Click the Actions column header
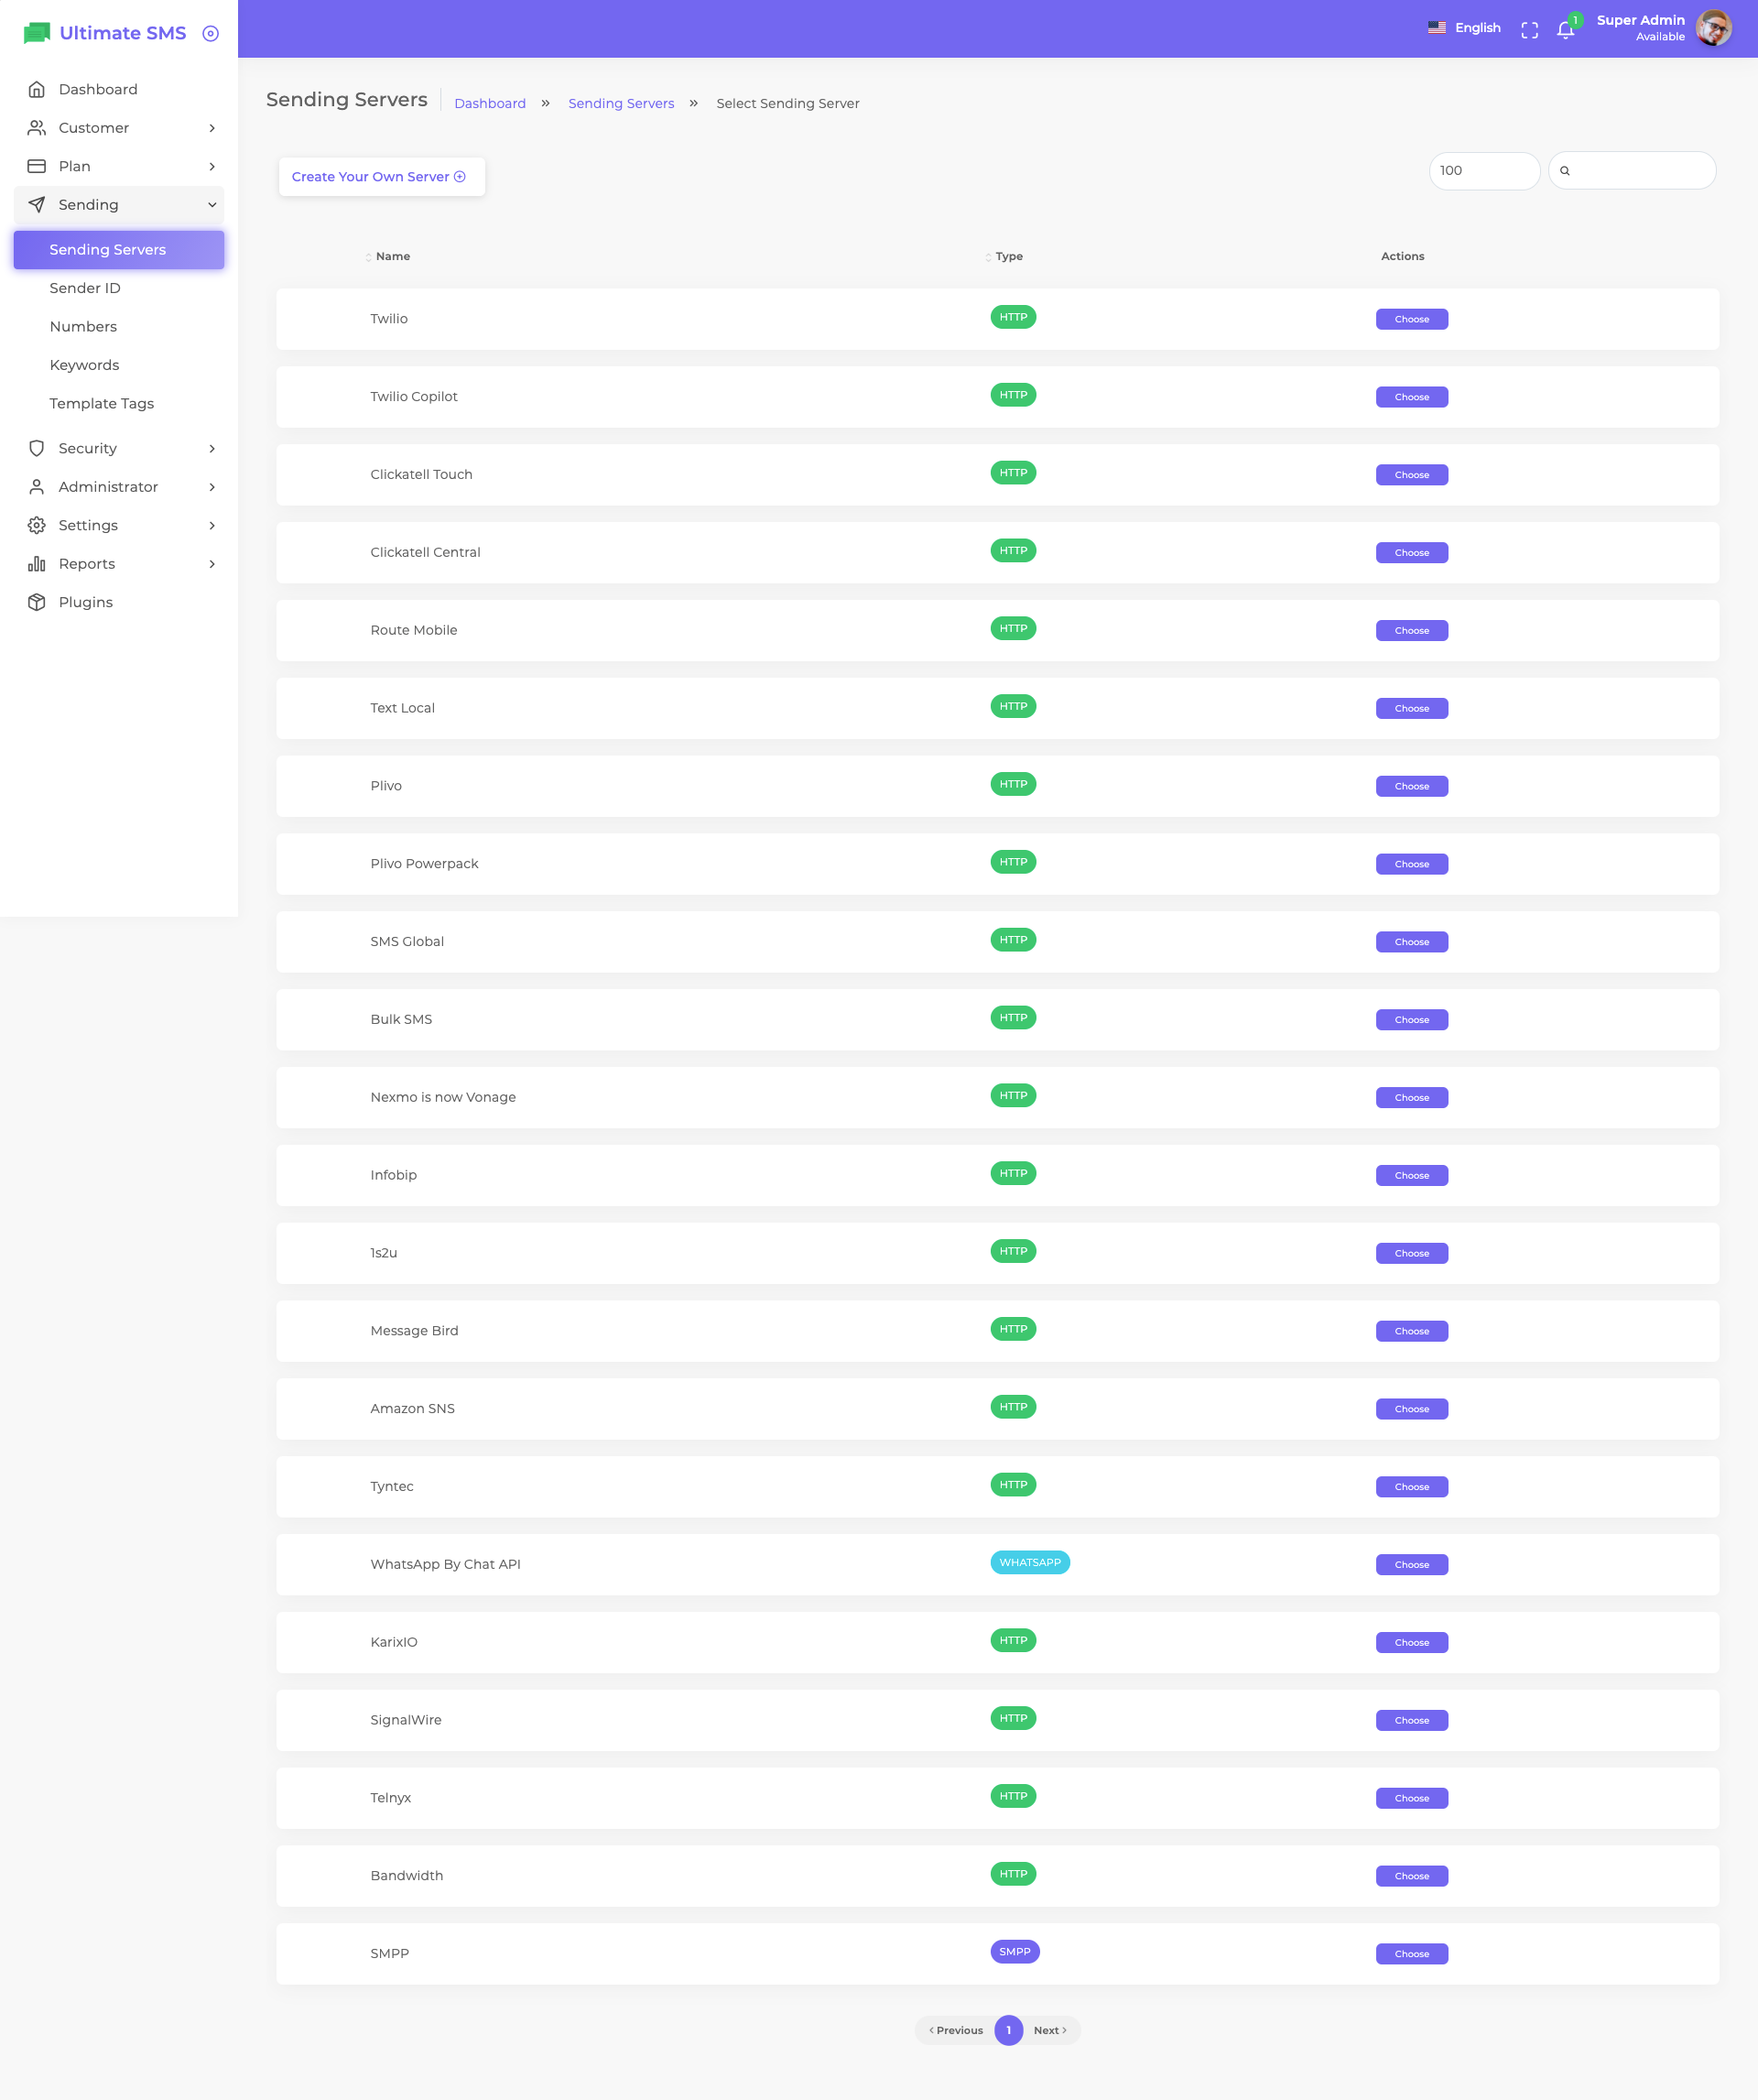This screenshot has height=2100, width=1758. tap(1402, 257)
